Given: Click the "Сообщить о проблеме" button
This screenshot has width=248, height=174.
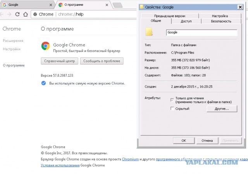Looking at the screenshot, I should tap(102, 61).
